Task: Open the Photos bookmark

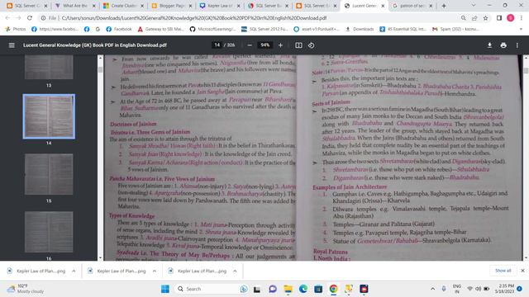Action: click(x=16, y=30)
